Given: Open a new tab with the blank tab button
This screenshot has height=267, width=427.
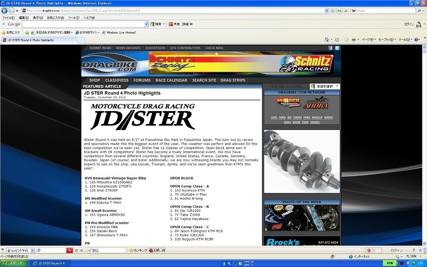Looking at the screenshot, I should [x=81, y=40].
